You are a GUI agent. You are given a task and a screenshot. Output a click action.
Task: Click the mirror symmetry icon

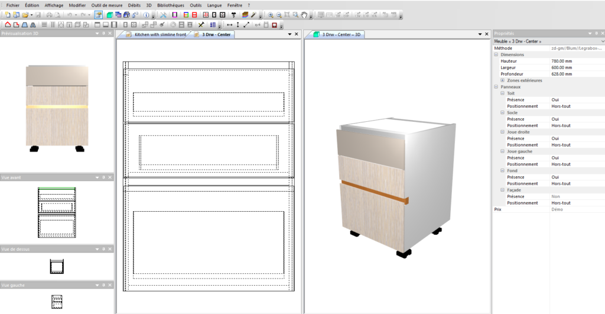coord(33,25)
